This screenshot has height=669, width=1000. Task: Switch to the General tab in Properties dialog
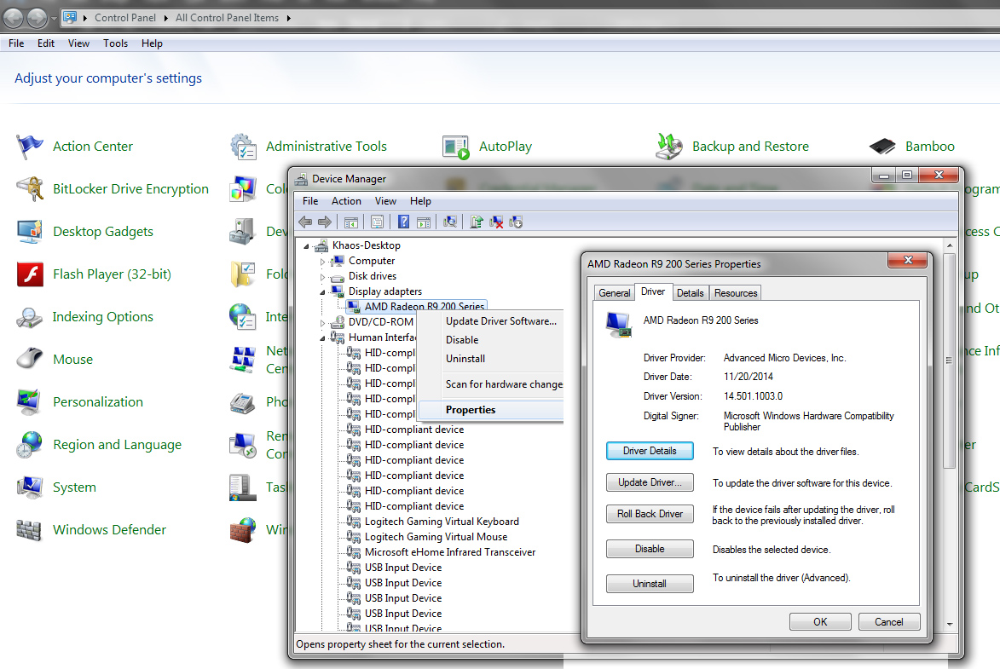614,292
